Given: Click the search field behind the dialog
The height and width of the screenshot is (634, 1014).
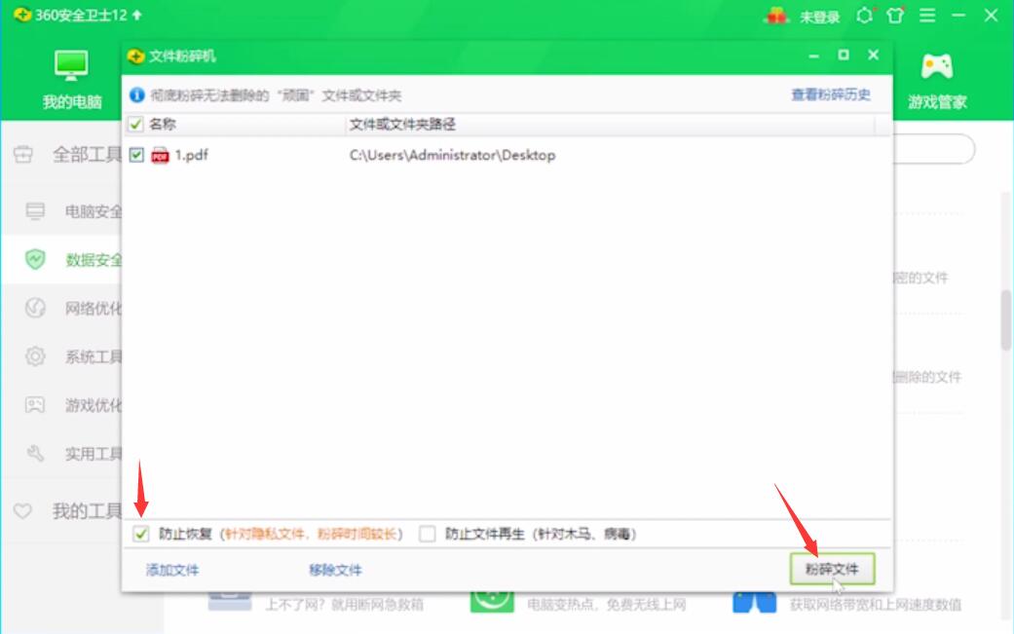Looking at the screenshot, I should pos(934,149).
